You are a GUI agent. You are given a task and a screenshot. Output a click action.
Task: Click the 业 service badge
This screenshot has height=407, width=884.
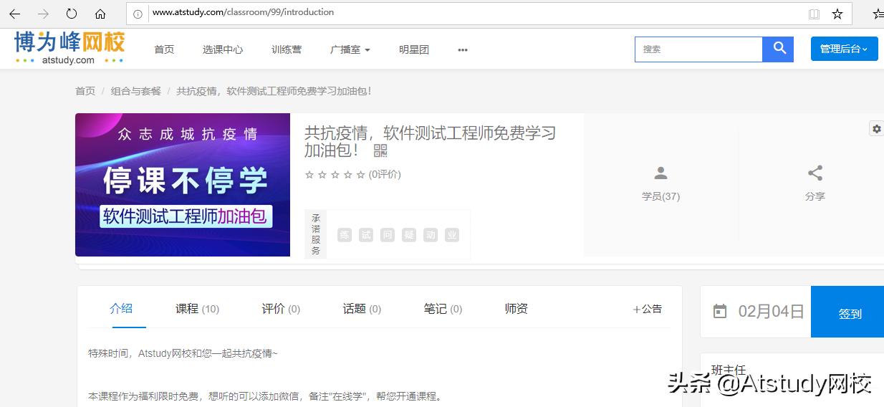pyautogui.click(x=452, y=235)
